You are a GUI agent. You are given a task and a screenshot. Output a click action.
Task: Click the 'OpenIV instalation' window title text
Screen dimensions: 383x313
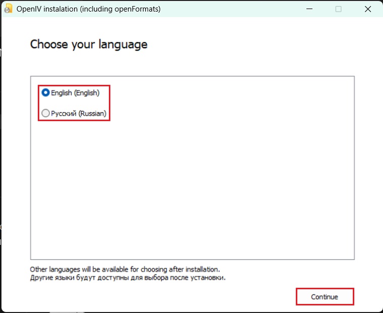88,9
